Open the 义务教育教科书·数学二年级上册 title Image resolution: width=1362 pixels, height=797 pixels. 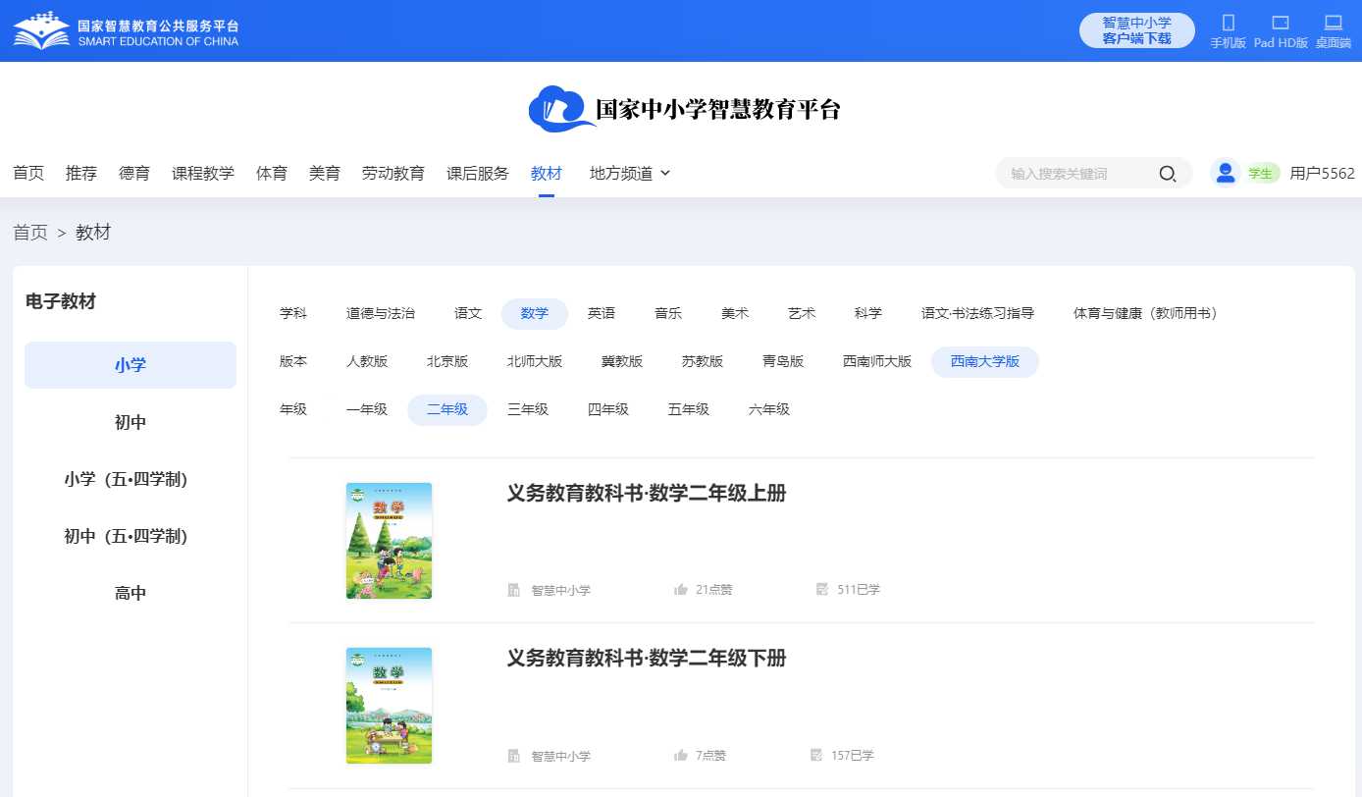click(x=647, y=494)
